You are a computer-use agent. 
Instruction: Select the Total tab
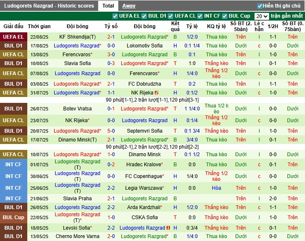(108, 6)
